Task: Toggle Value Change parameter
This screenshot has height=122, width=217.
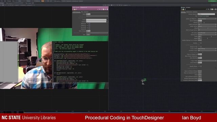Action: point(88,31)
